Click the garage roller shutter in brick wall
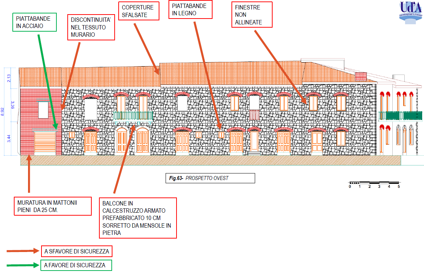The image size is (424, 272). 45,143
